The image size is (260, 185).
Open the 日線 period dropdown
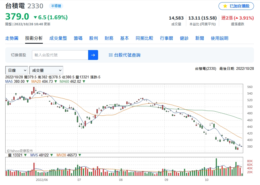click(x=17, y=70)
